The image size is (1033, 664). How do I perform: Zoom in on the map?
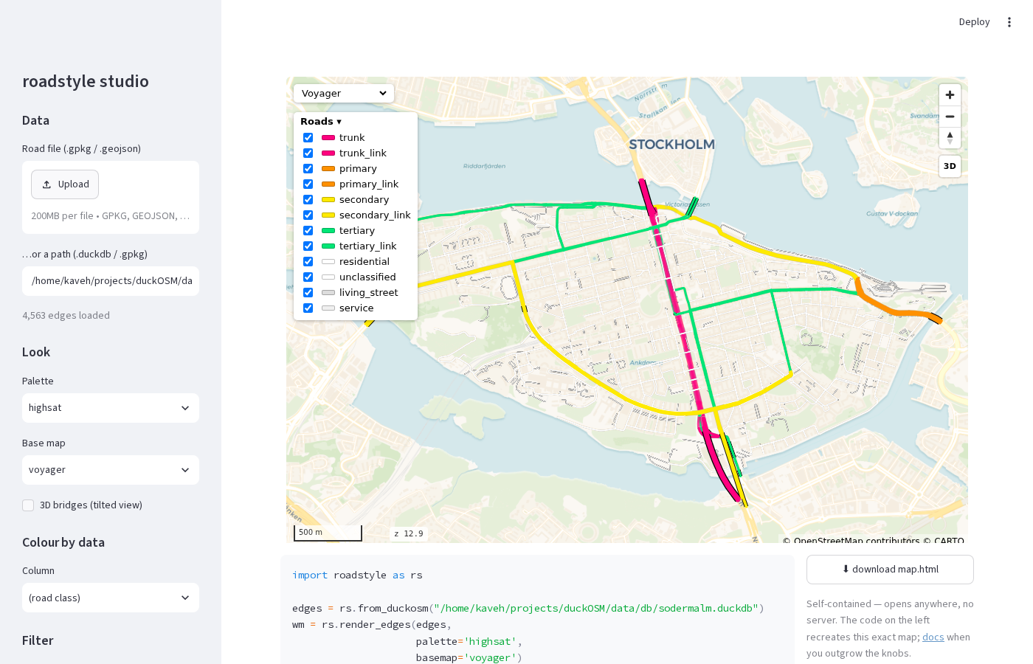tap(950, 95)
